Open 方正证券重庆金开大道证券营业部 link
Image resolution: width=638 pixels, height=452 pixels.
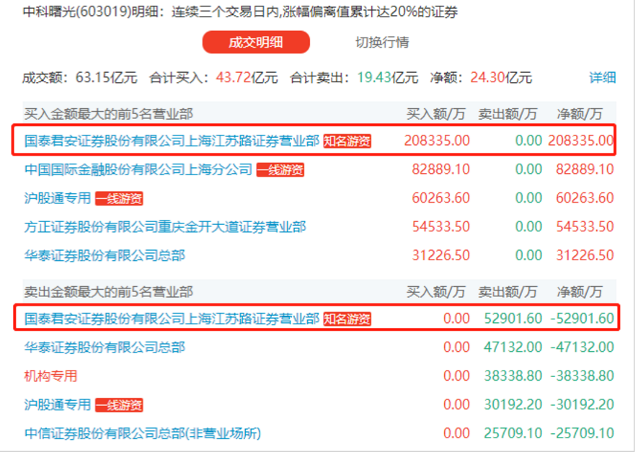[165, 227]
